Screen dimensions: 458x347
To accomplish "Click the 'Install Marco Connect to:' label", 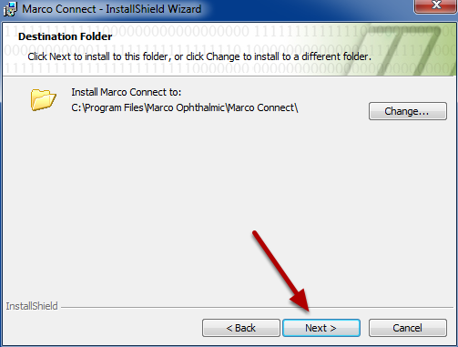I will click(x=127, y=92).
